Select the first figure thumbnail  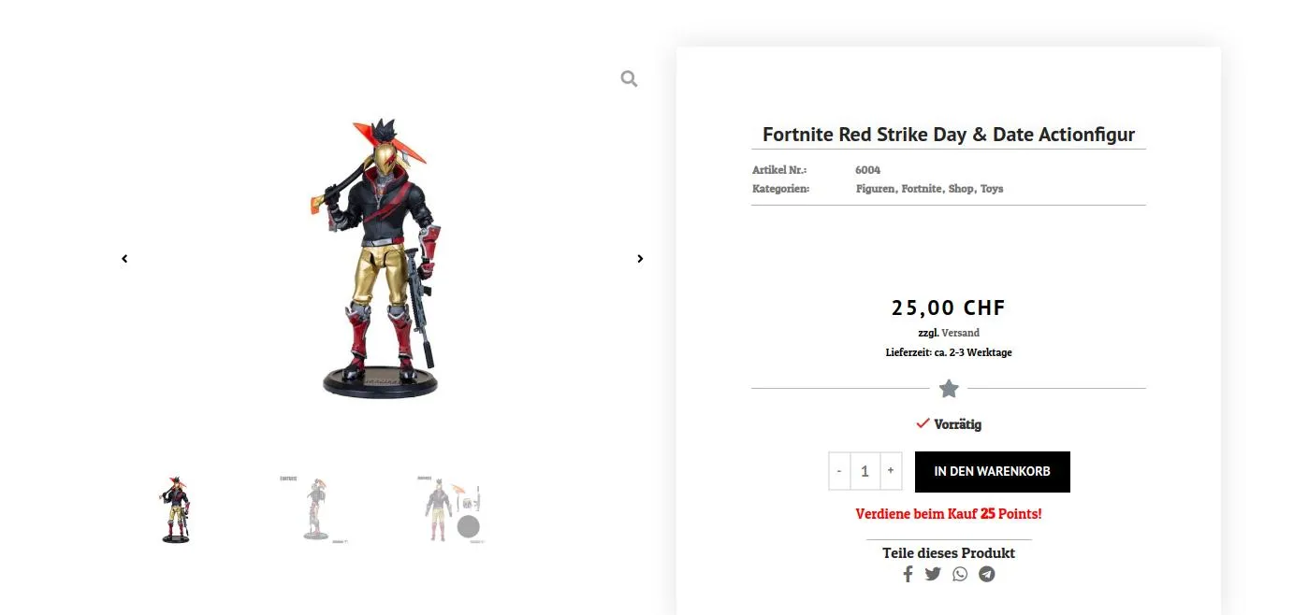[175, 509]
